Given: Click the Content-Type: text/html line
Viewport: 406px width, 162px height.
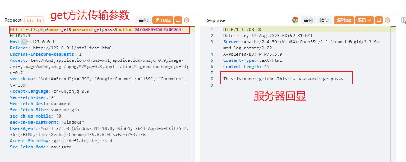Looking at the screenshot, I should click(x=253, y=61).
